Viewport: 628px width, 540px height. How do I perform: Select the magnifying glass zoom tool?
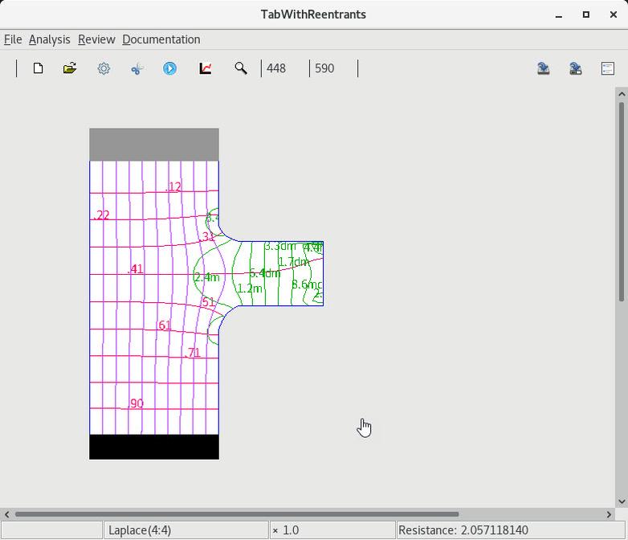240,68
